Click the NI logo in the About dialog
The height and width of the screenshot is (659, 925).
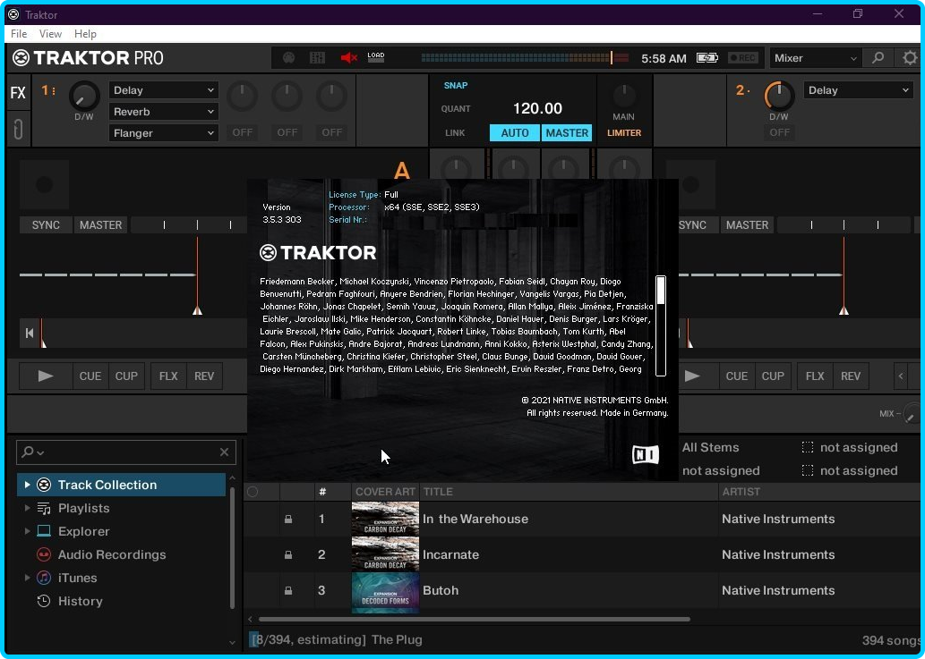(x=646, y=454)
